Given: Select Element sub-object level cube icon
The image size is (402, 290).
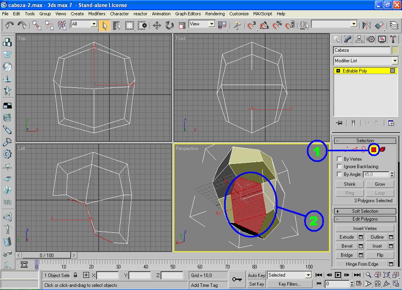Looking at the screenshot, I should [382, 149].
